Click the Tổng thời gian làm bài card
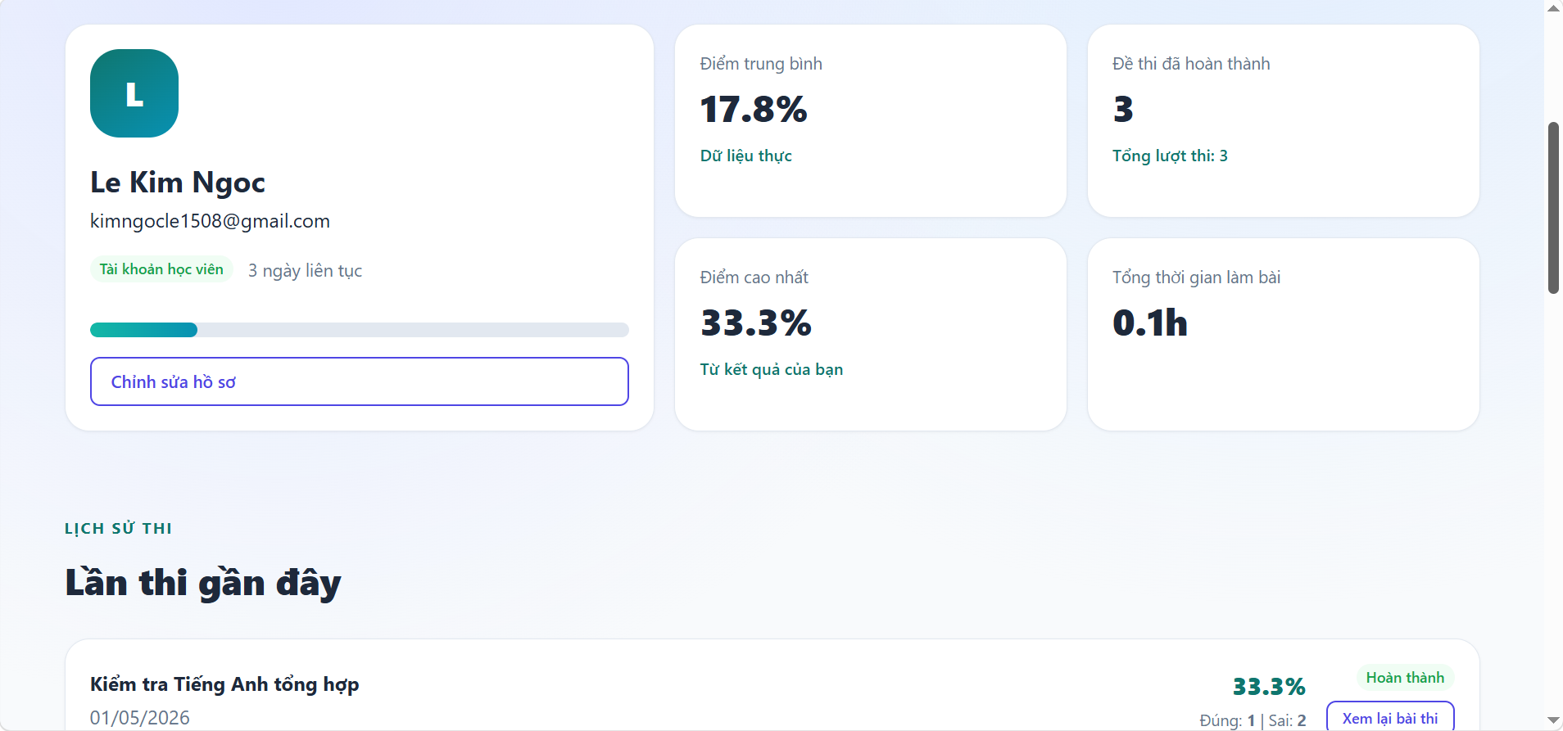 (x=1284, y=335)
